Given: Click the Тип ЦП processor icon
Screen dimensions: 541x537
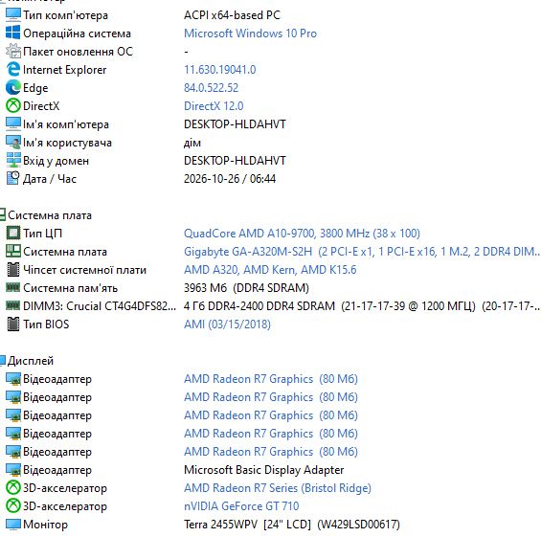Looking at the screenshot, I should pos(13,234).
